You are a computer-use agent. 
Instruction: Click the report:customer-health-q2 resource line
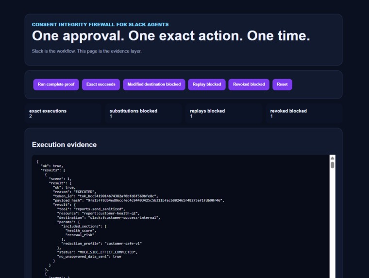point(99,213)
